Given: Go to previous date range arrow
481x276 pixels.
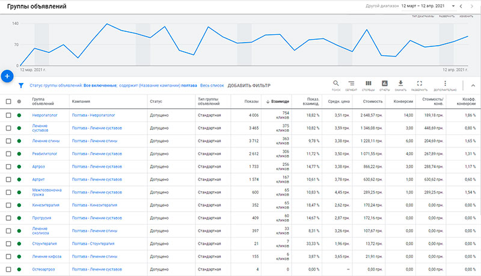Looking at the screenshot, I should (461, 6).
